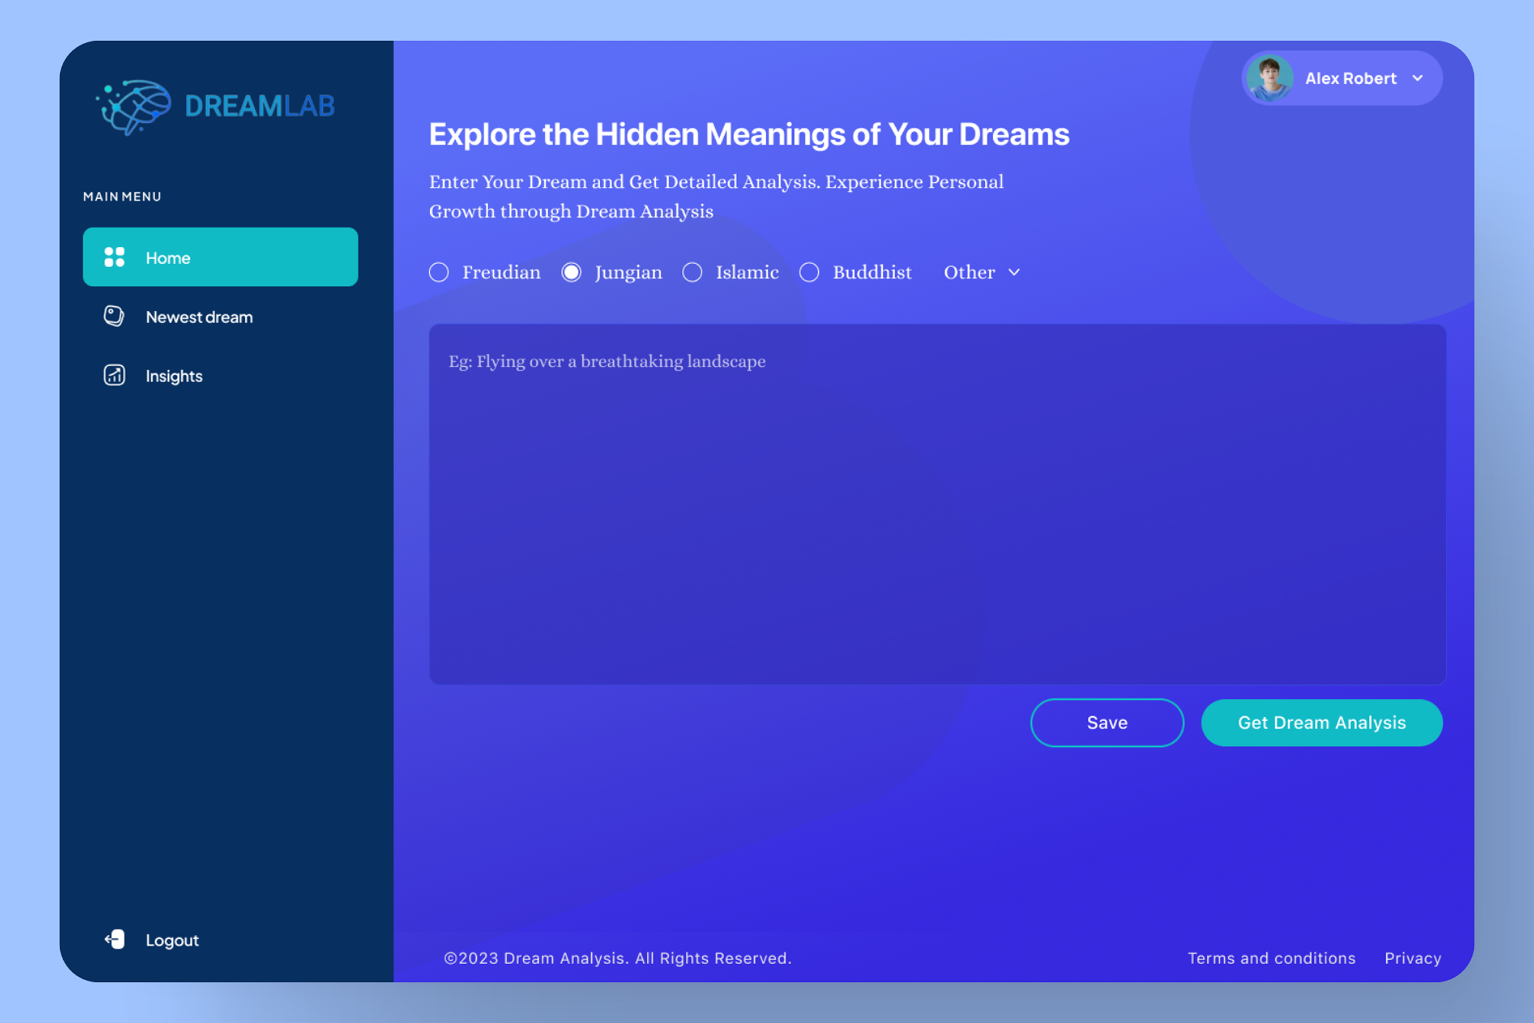Open the user menu chevron beside Alex Robert
This screenshot has width=1534, height=1023.
point(1417,78)
